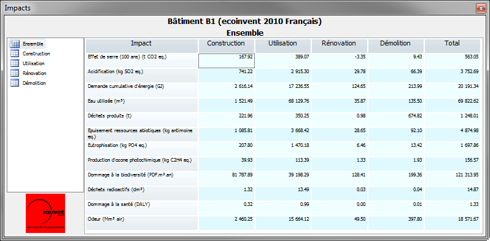Click the Rénovation table icon in sidebar
The width and height of the screenshot is (490, 241).
pyautogui.click(x=15, y=73)
